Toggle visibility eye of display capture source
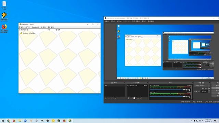 pos(144,85)
